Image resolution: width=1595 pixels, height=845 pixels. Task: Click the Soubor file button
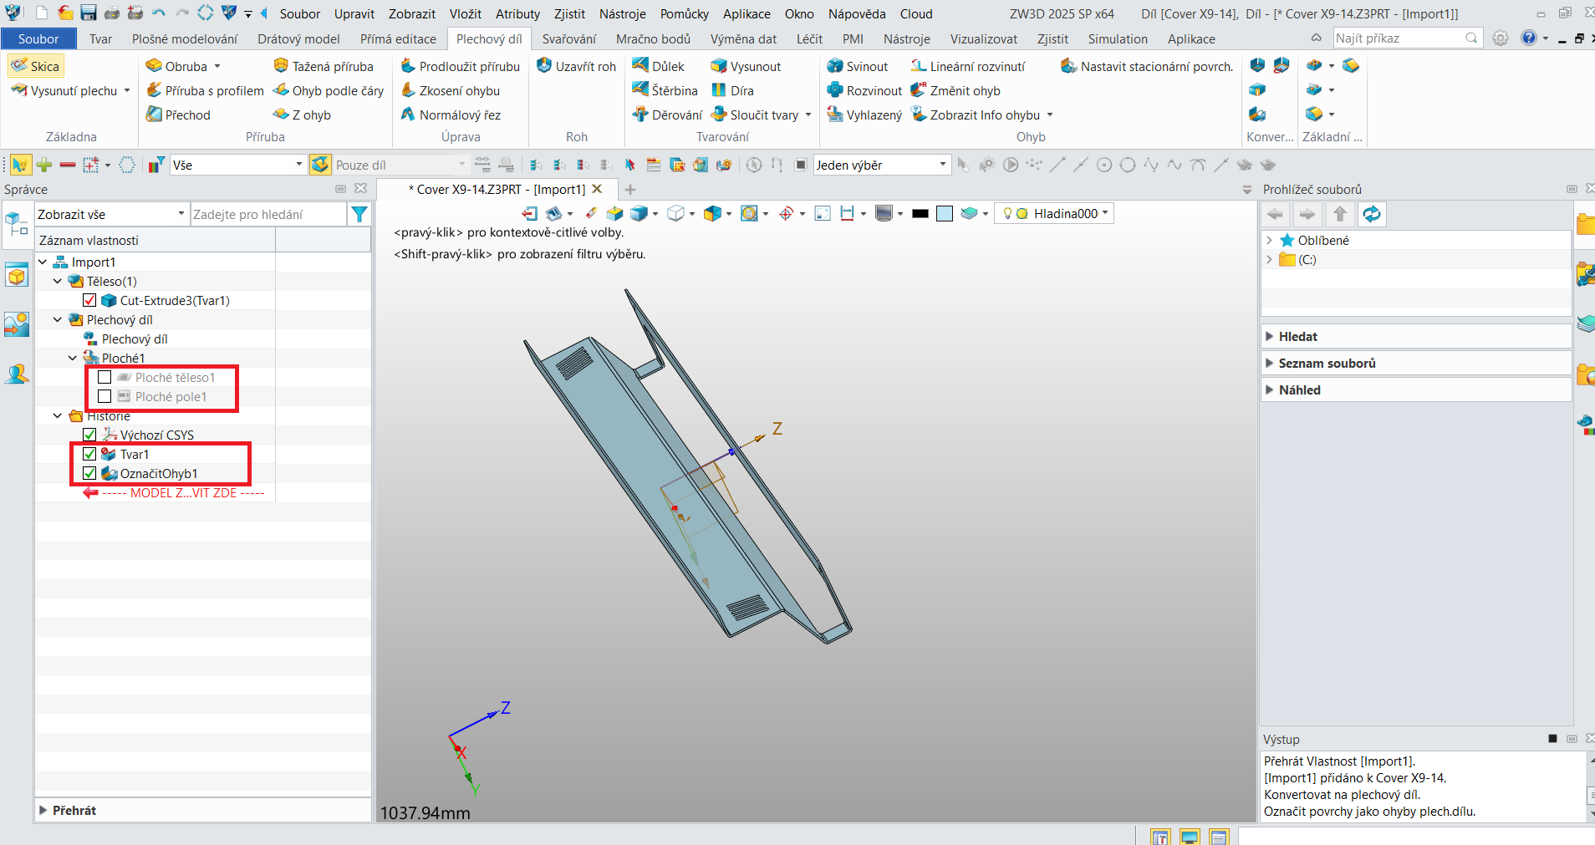[x=38, y=39]
